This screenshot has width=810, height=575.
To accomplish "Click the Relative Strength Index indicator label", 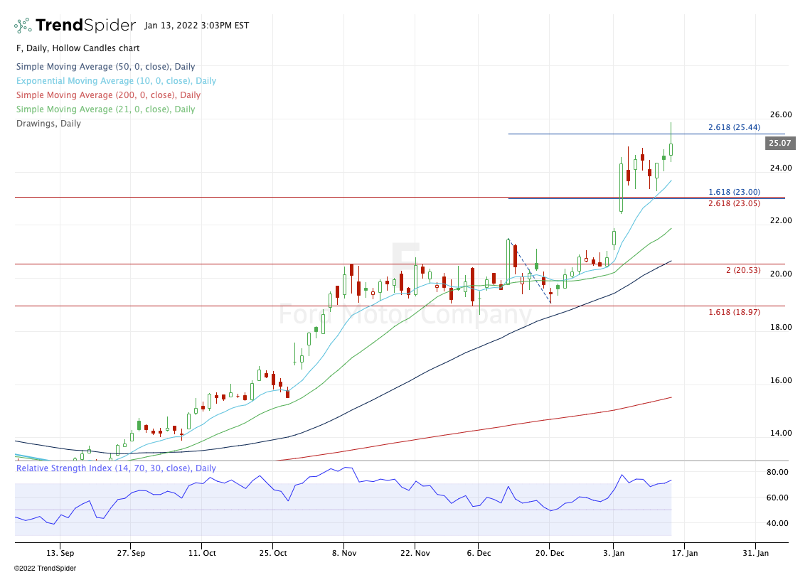I will click(116, 468).
